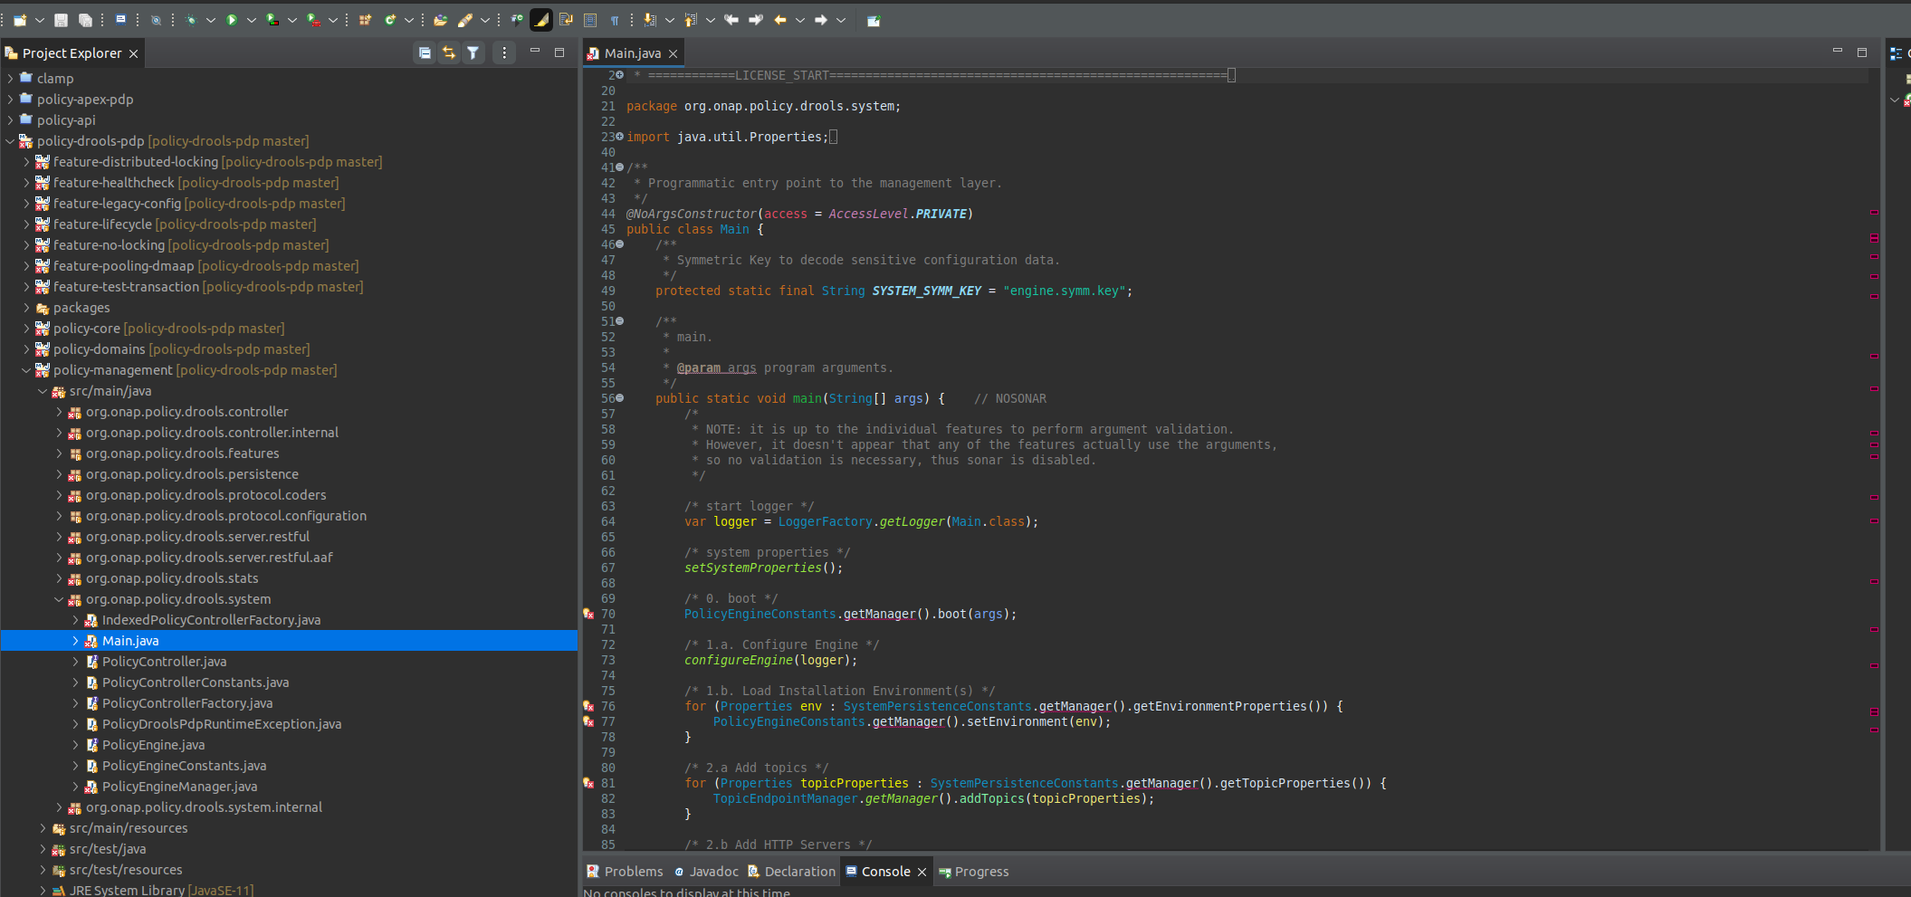Navigate Back with the yellow left arrow
Image resolution: width=1911 pixels, height=897 pixels.
tap(780, 20)
